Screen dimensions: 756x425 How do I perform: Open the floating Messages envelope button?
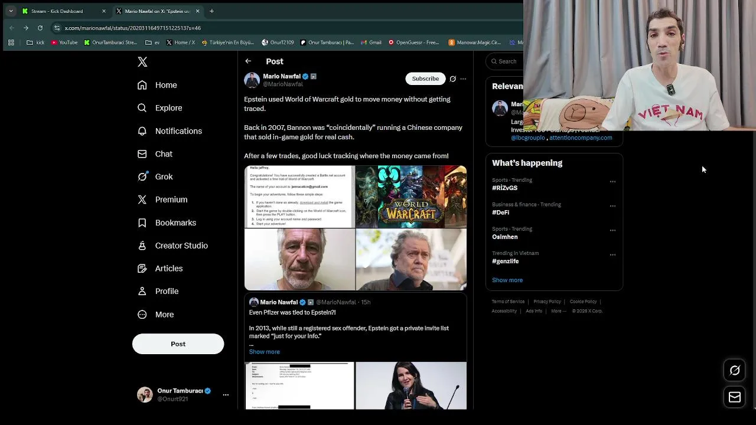pos(735,397)
